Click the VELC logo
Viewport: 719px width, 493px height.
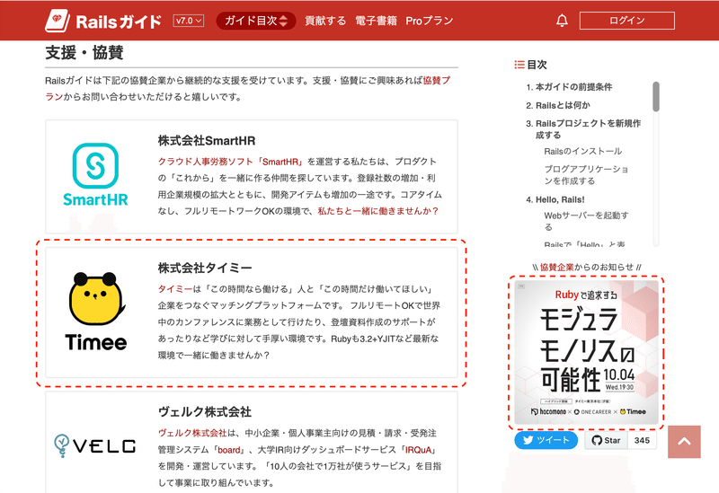pyautogui.click(x=95, y=445)
